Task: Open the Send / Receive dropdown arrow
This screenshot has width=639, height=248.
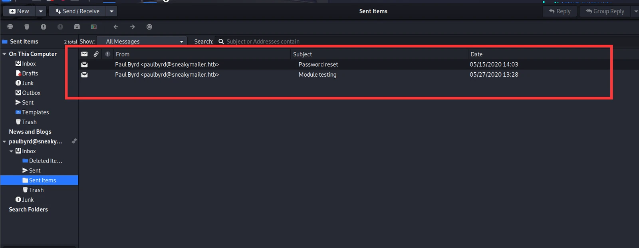Action: 112,11
